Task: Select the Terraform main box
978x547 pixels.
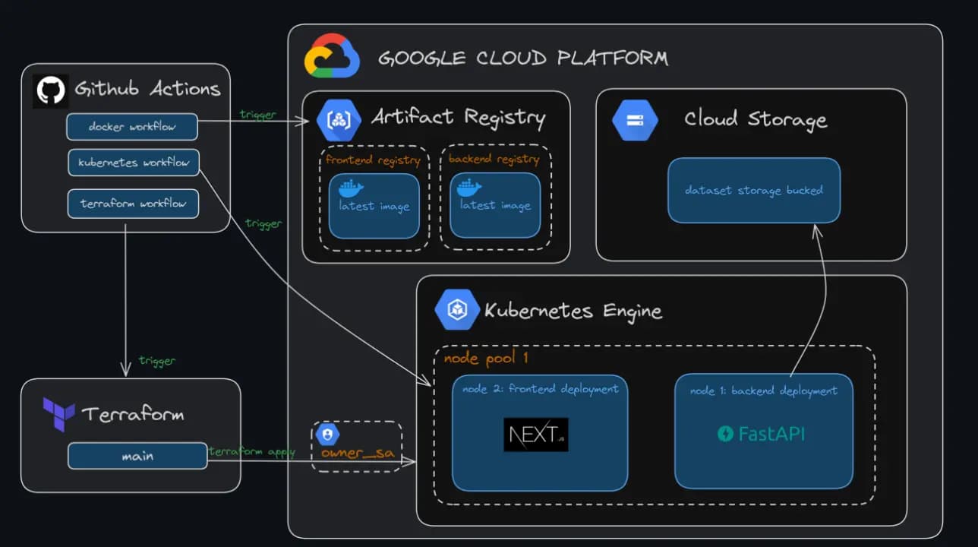Action: [x=137, y=456]
